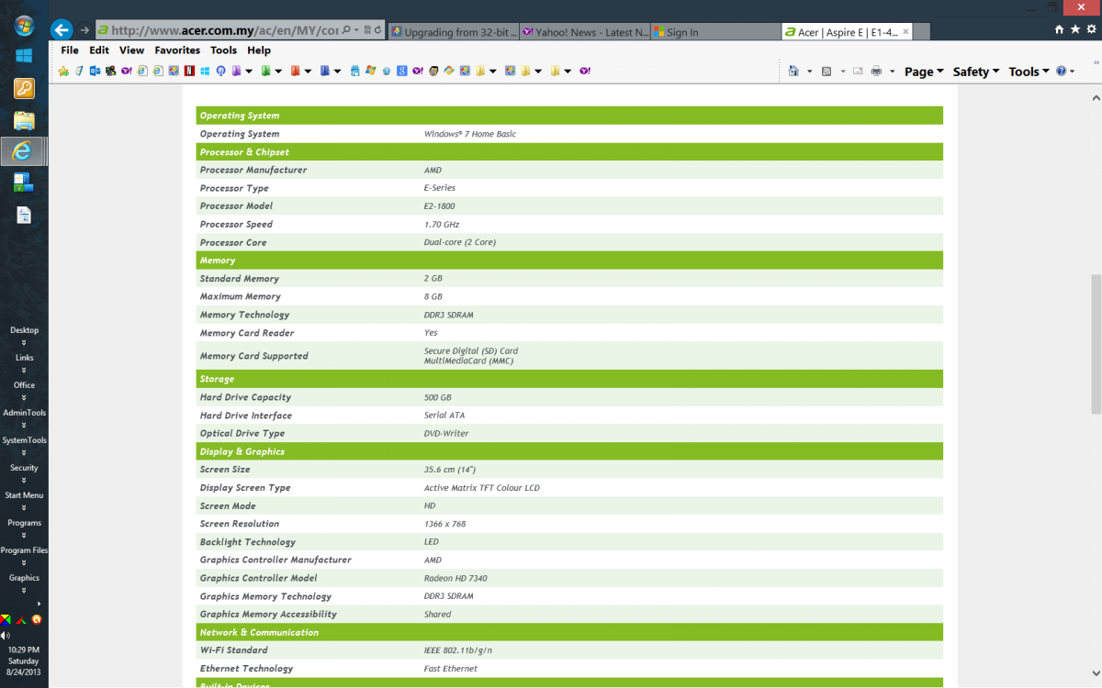Click the browser Forward arrow button
The image size is (1102, 688).
pos(84,30)
